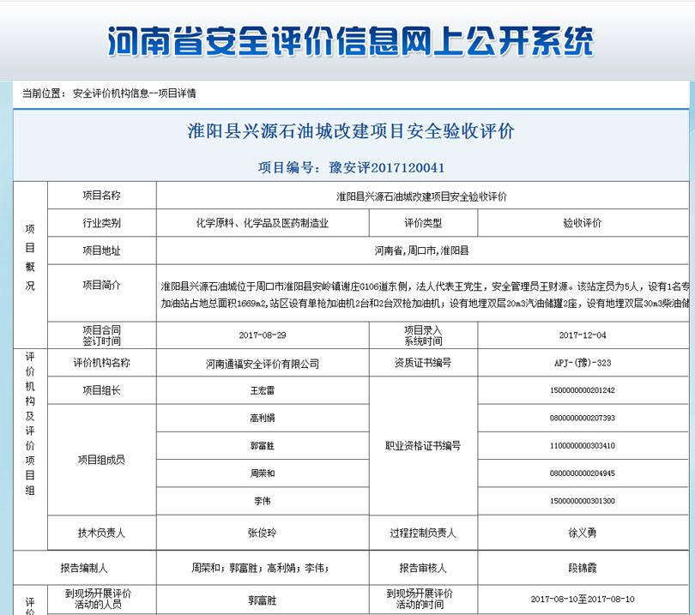Select process controller 徐义勇
The width and height of the screenshot is (695, 615).
coord(583,533)
